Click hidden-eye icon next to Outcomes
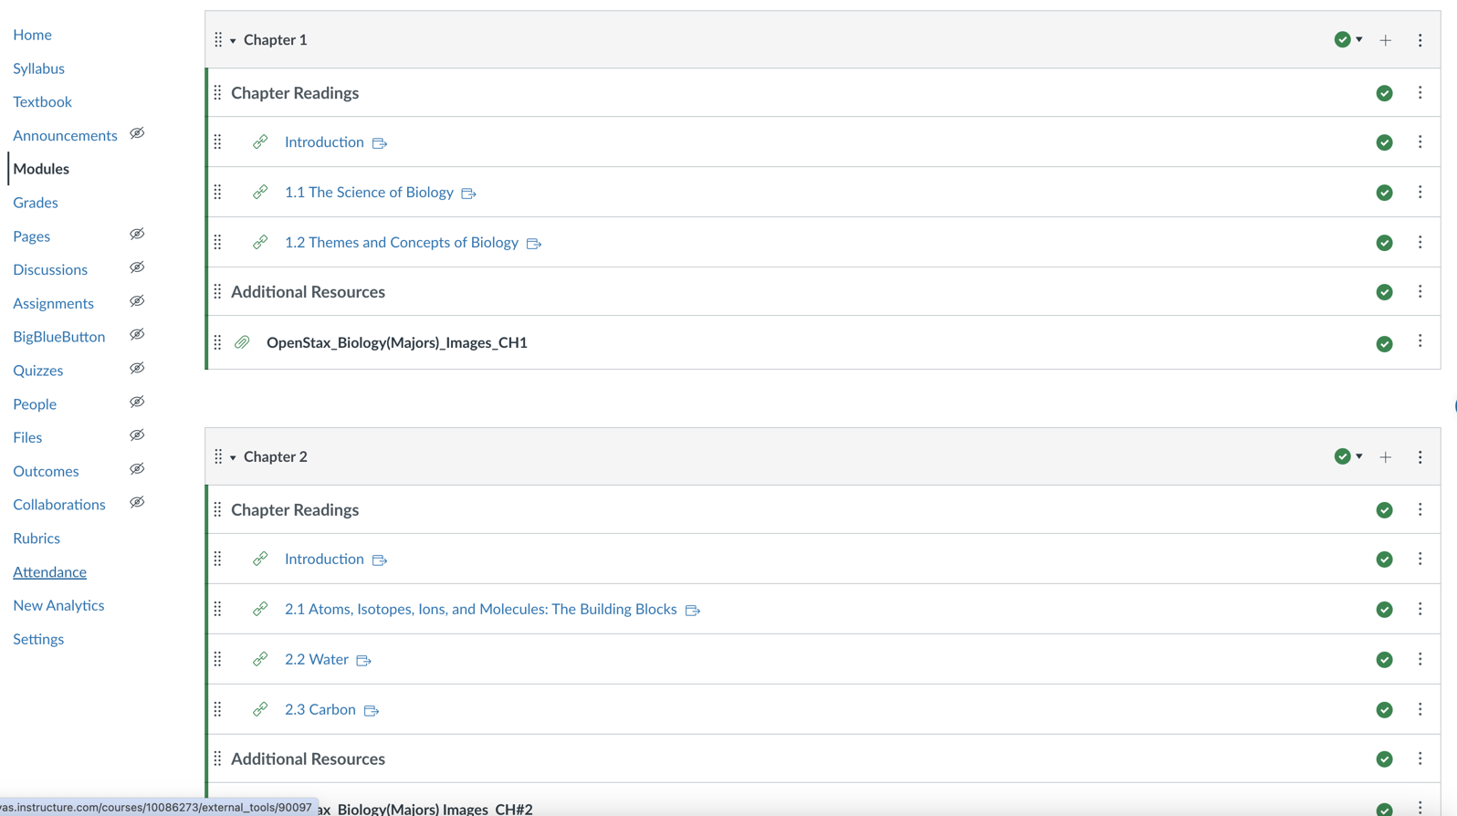The height and width of the screenshot is (816, 1457). point(137,469)
